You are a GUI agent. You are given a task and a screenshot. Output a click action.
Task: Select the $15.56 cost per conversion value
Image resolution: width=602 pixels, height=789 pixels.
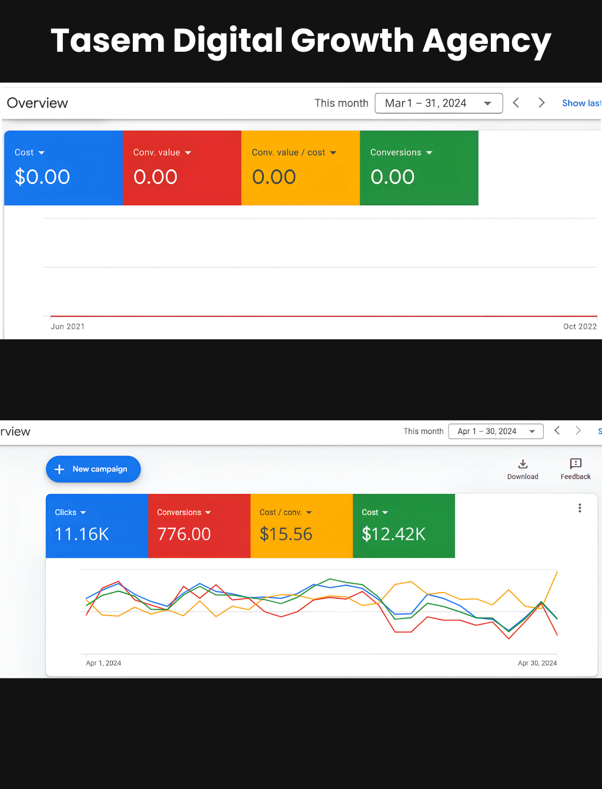pos(286,534)
